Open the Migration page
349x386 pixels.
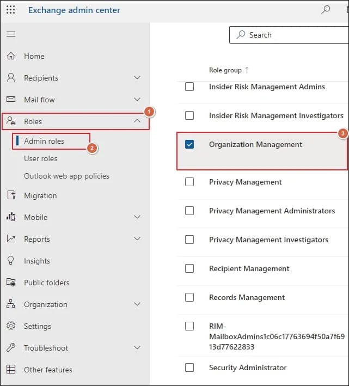pos(40,195)
